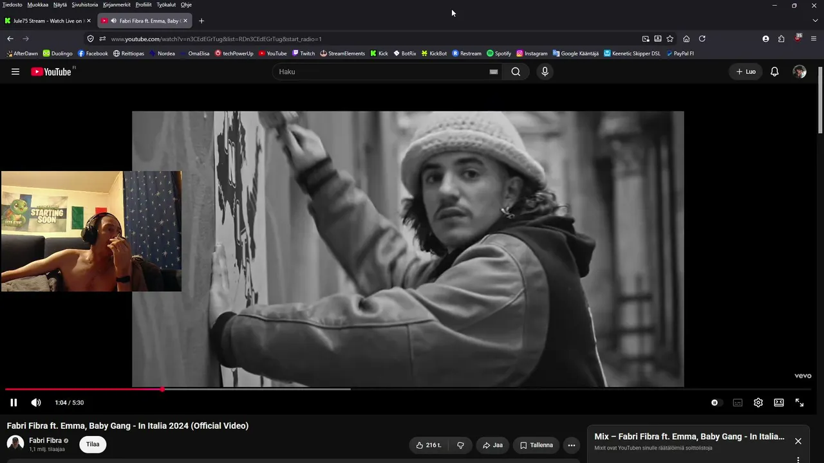The image size is (824, 463).
Task: List all tabs with the chevron
Action: click(815, 21)
